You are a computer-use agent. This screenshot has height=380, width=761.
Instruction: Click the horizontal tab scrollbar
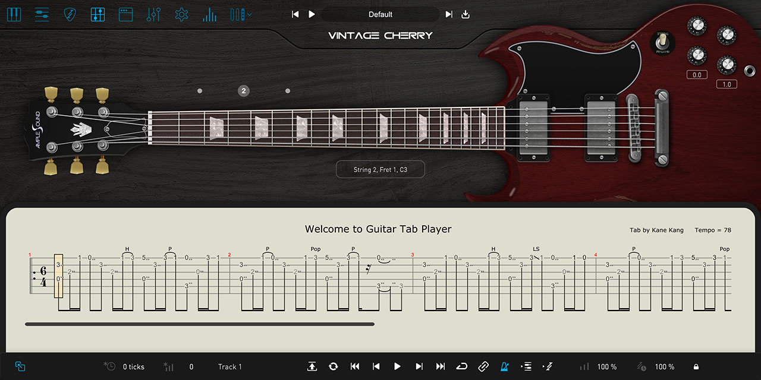(200, 324)
